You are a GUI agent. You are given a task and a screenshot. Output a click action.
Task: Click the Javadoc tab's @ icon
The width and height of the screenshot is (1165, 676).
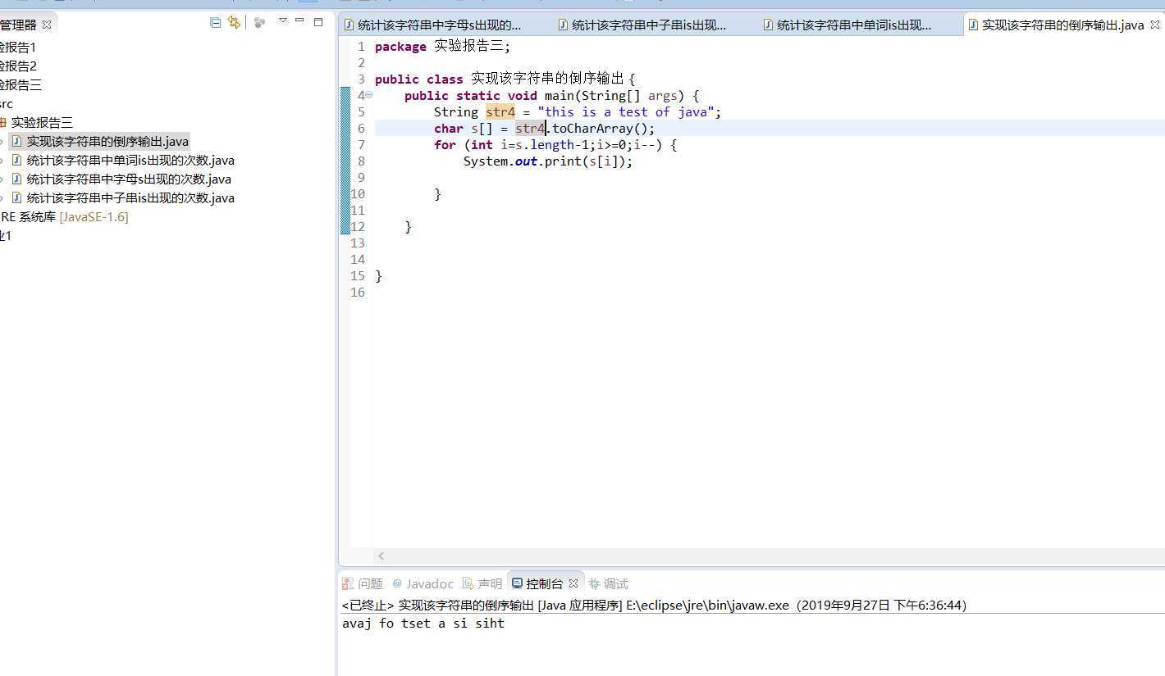(x=397, y=583)
